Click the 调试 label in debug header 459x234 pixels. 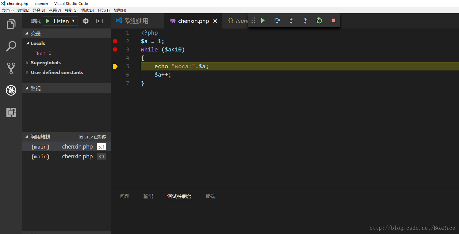pyautogui.click(x=36, y=21)
